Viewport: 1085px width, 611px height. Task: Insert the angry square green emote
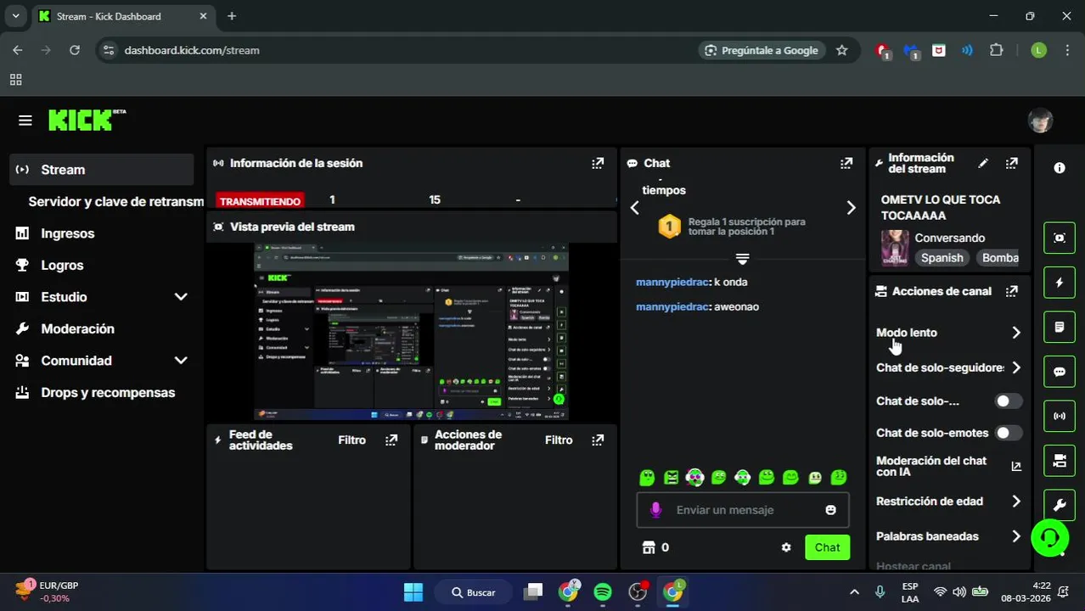click(x=672, y=478)
